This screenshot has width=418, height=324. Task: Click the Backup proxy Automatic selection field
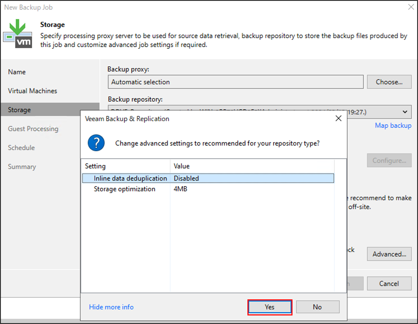pos(236,82)
